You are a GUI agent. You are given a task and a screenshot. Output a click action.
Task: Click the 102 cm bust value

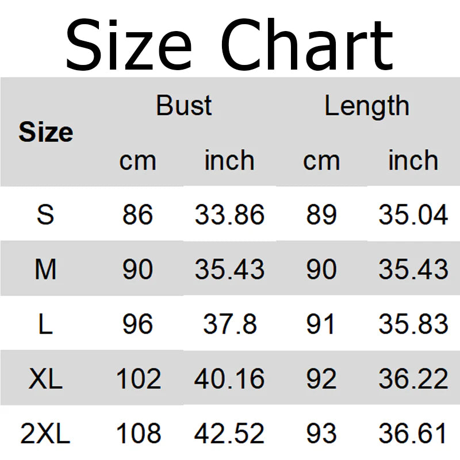pyautogui.click(x=137, y=379)
